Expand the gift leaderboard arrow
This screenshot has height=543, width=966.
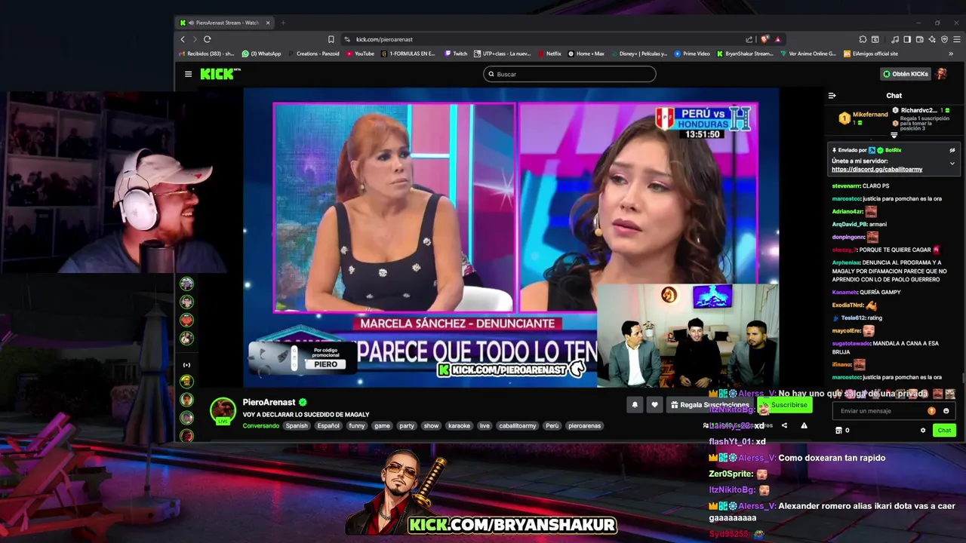pyautogui.click(x=894, y=136)
